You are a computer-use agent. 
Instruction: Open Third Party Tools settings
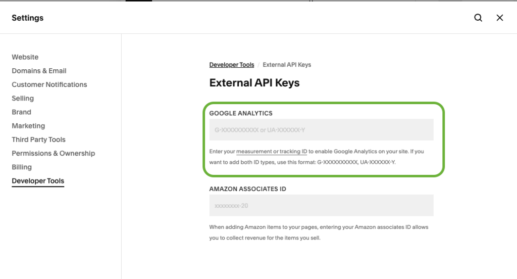pos(38,139)
